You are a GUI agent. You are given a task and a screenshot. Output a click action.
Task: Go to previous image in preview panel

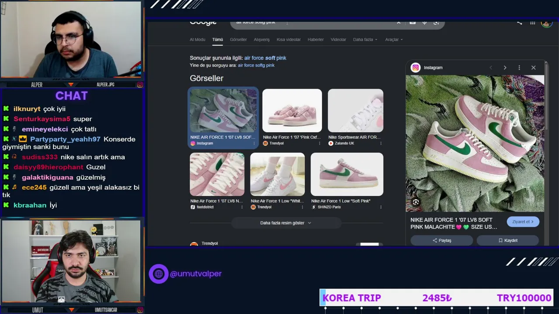click(491, 68)
